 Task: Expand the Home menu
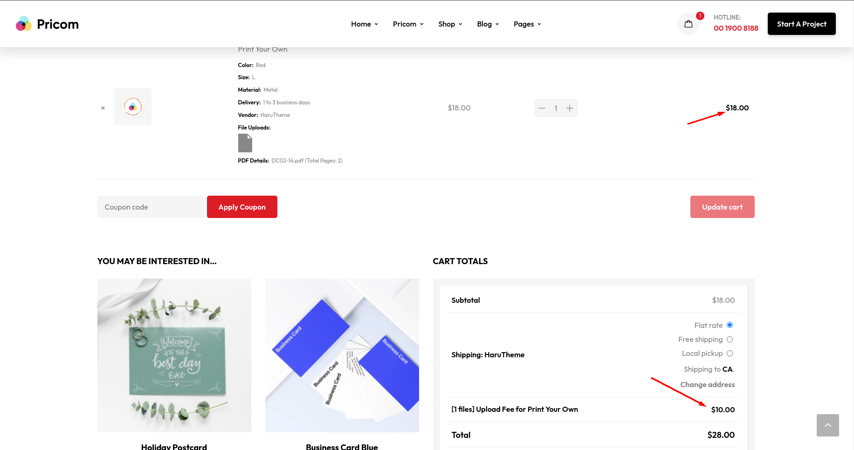pyautogui.click(x=365, y=24)
